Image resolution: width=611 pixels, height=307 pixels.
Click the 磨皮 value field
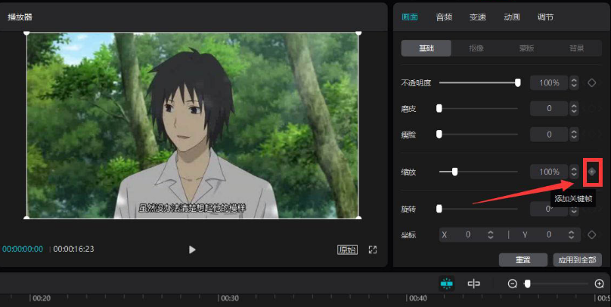[549, 108]
